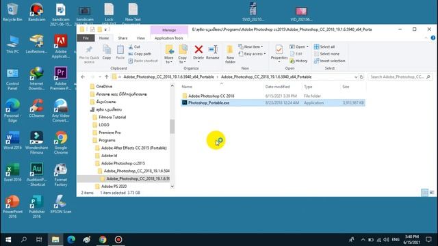Click the Copy ribbon icon
This screenshot has height=246, width=438.
pos(107,50)
